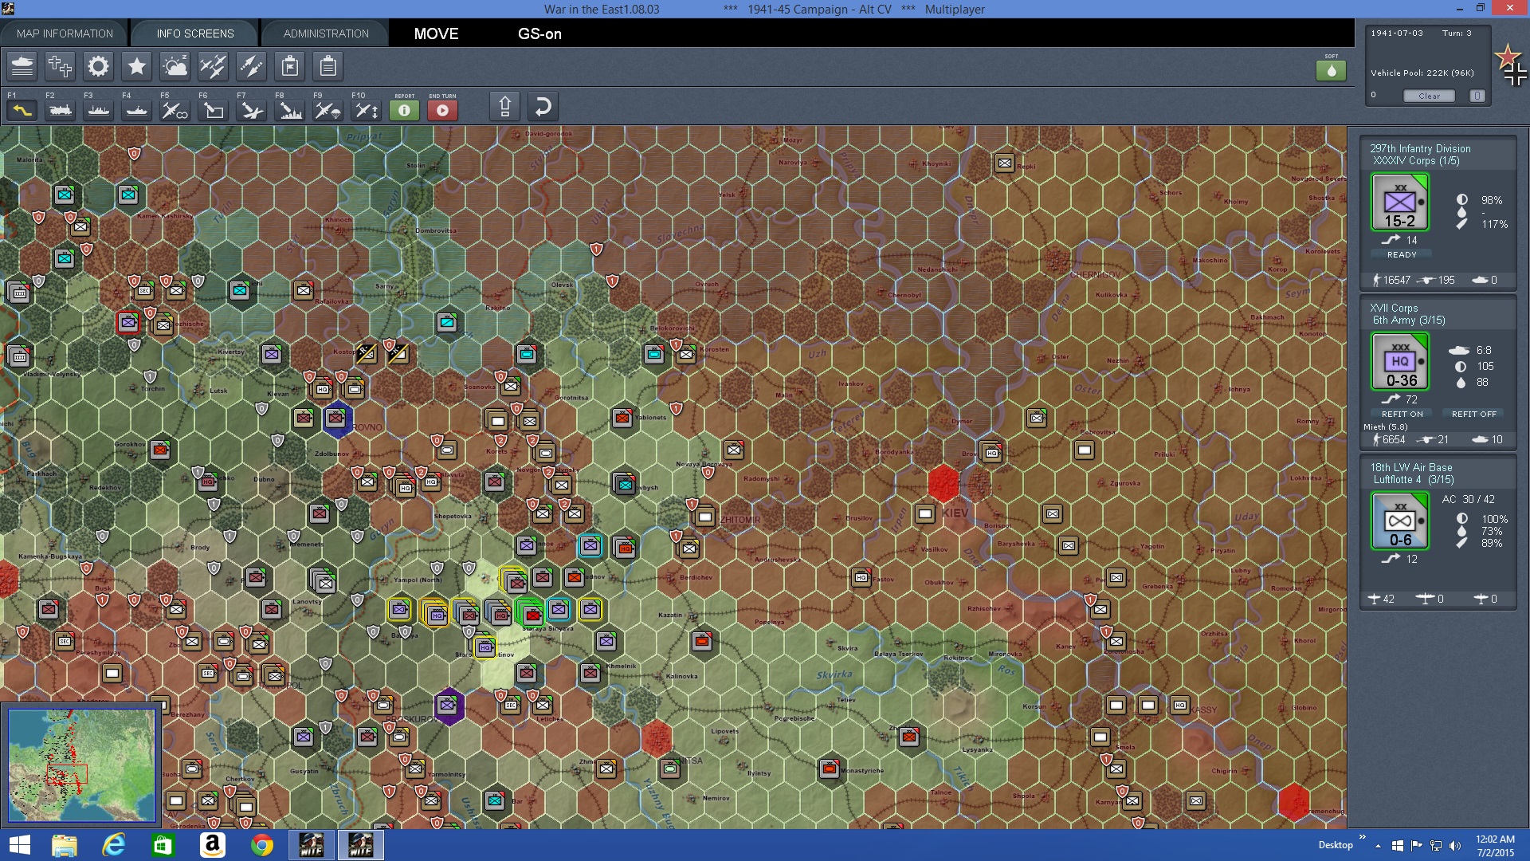Launch Internet Explorer from taskbar
Viewport: 1530px width, 861px height.
click(113, 845)
